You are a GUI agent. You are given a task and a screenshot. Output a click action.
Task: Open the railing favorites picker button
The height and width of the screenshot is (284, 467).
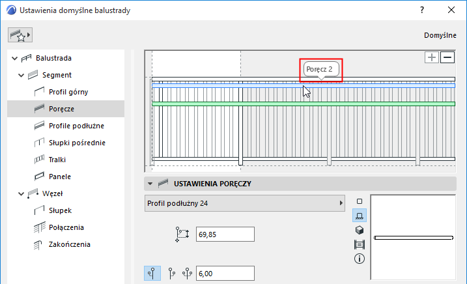click(20, 35)
